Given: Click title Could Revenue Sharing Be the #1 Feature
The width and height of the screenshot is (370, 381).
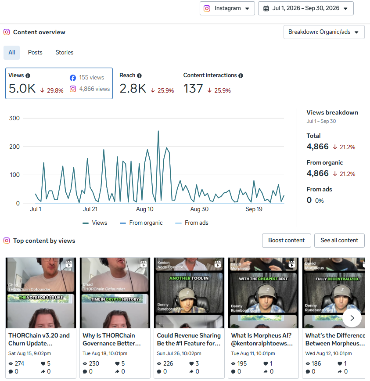Looking at the screenshot, I should (189, 339).
